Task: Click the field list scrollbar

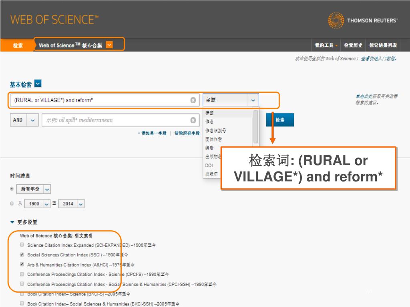Action: [255, 127]
